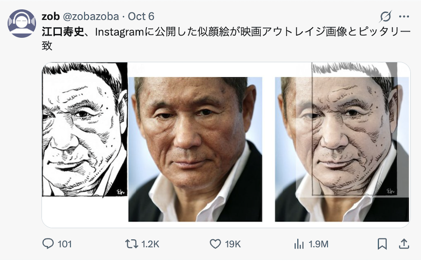
Task: Click the 19K likes count
Action: click(x=232, y=244)
